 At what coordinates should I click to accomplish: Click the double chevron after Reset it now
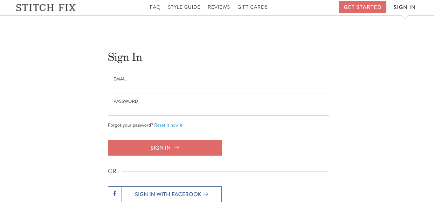tap(181, 125)
